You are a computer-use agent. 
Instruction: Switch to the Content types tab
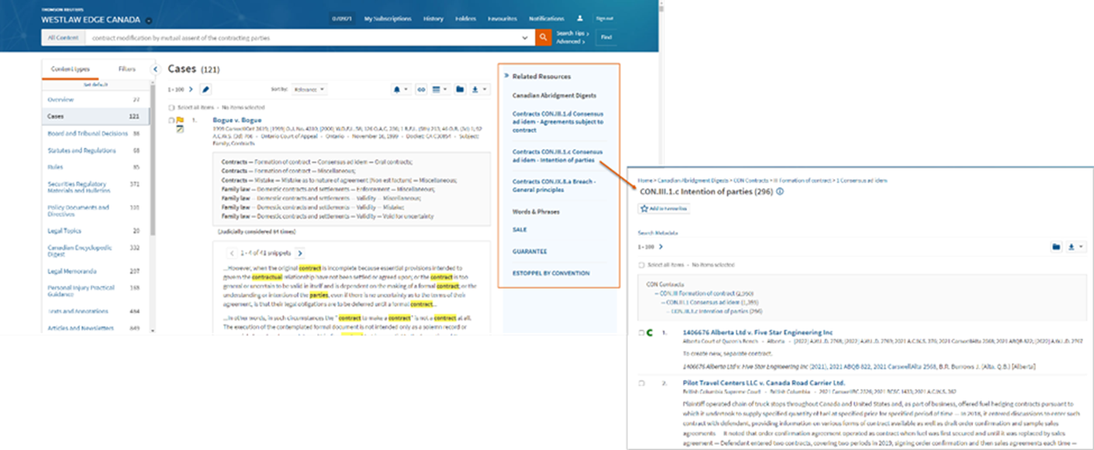[71, 69]
